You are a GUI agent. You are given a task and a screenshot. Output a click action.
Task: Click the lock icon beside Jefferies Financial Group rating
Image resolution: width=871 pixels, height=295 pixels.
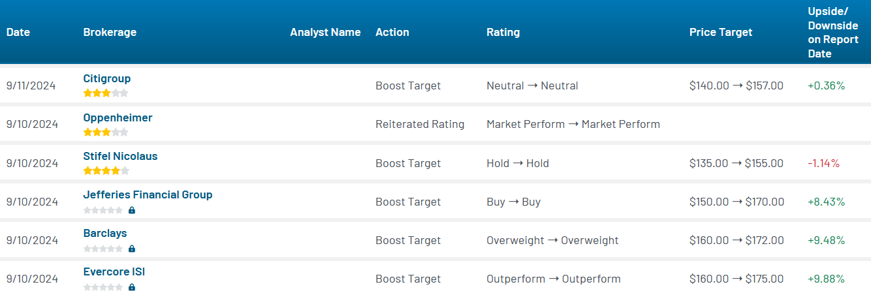[132, 210]
